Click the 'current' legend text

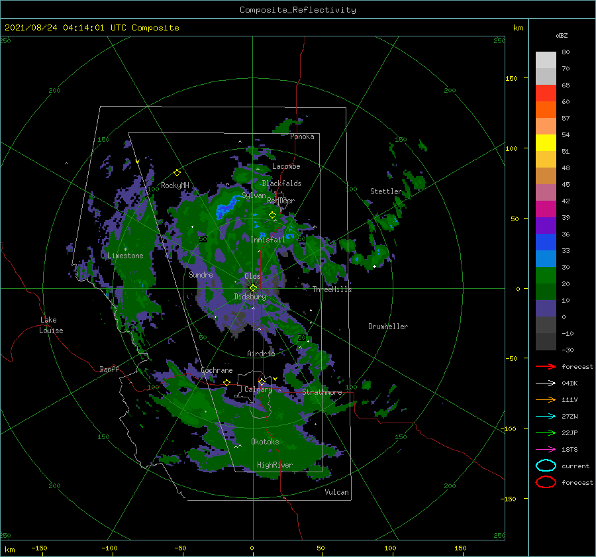575,466
